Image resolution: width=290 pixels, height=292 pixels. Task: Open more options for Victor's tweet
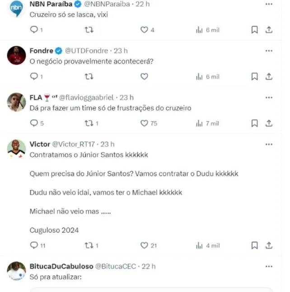[269, 144]
